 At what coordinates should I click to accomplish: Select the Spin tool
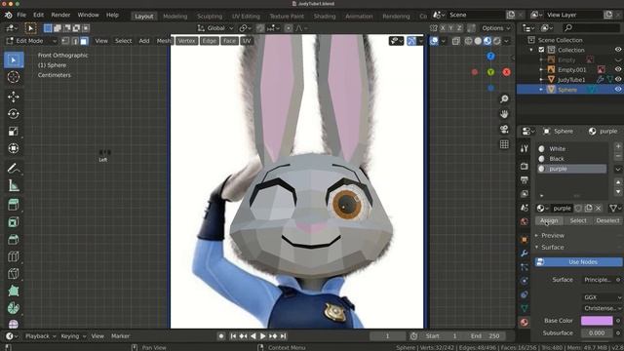pos(14,308)
